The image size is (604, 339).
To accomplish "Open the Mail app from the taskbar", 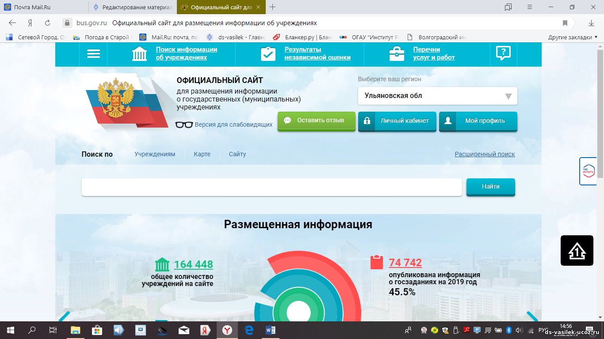I will 184,330.
